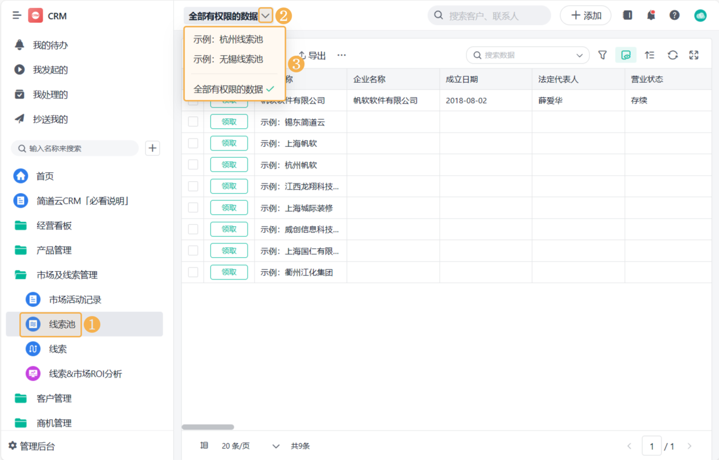This screenshot has height=460, width=719.
Task: Select checkbox for 示例：衢州江化集团 row
Action: [193, 272]
